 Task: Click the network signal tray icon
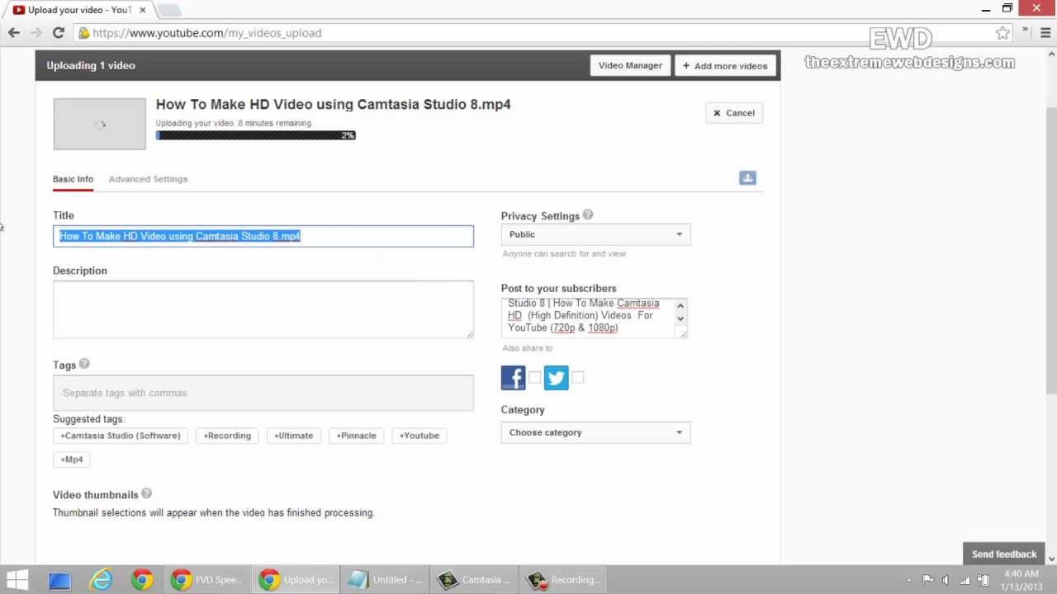click(965, 580)
